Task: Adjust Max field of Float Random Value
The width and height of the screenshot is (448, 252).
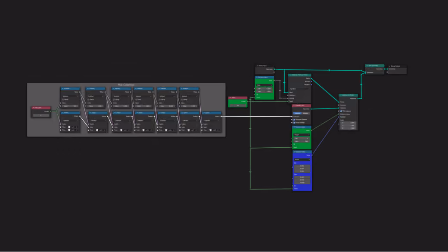Action: (264, 91)
